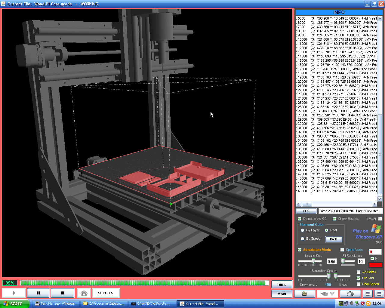Switch to the MAIN panel

click(282, 294)
